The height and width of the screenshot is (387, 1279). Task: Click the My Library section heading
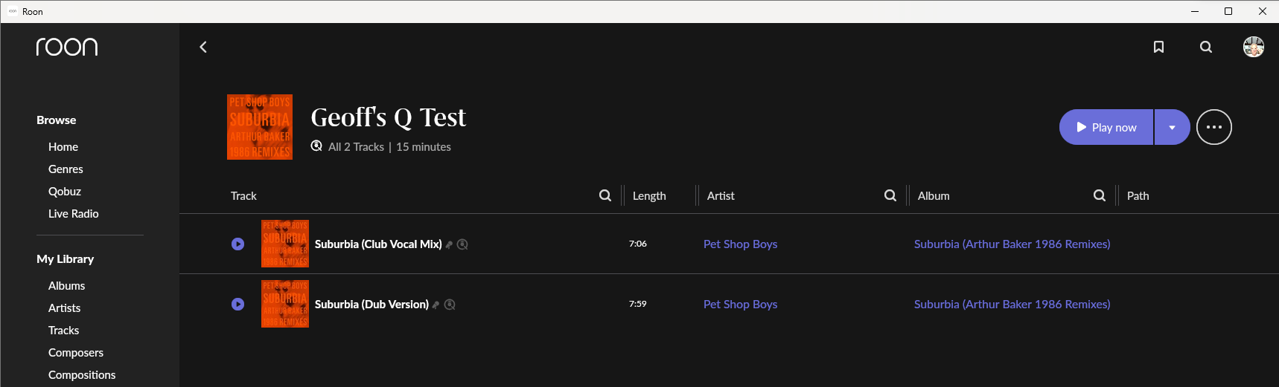point(66,259)
